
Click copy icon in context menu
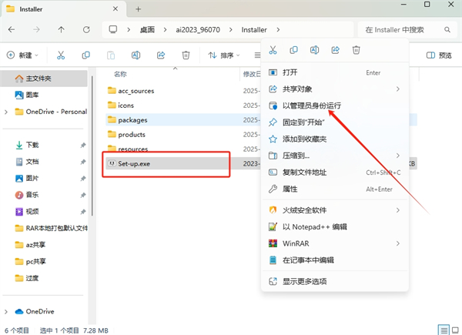(293, 50)
